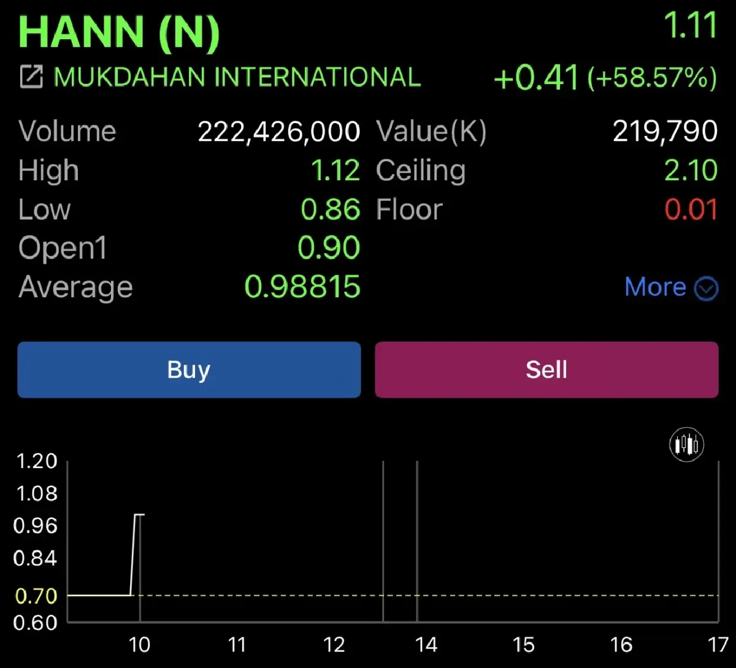
Task: Select the Low value 0.86
Action: coord(332,210)
